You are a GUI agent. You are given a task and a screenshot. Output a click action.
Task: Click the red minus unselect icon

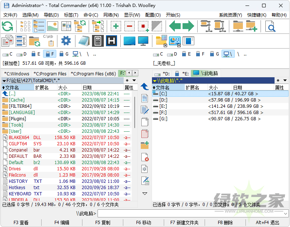coord(129,26)
